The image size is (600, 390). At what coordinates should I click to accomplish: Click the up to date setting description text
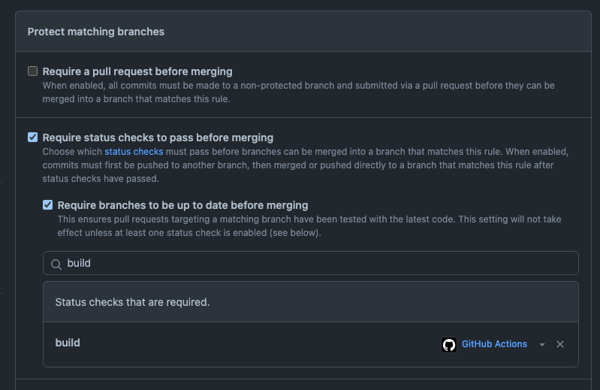[309, 226]
